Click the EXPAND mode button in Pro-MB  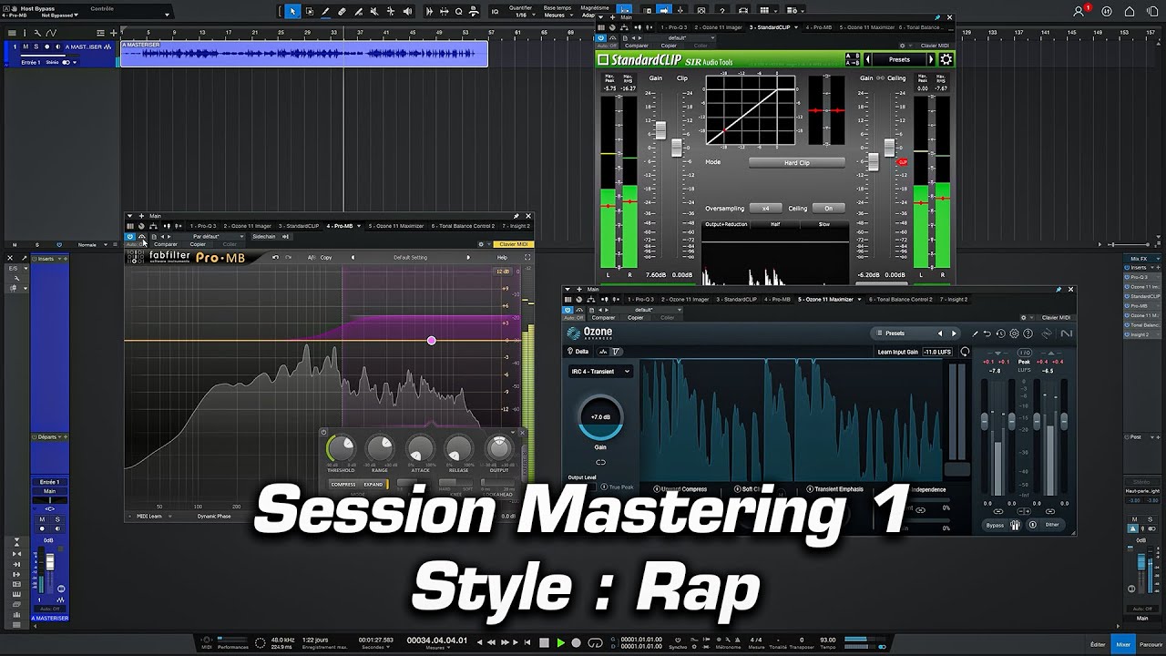tap(373, 485)
